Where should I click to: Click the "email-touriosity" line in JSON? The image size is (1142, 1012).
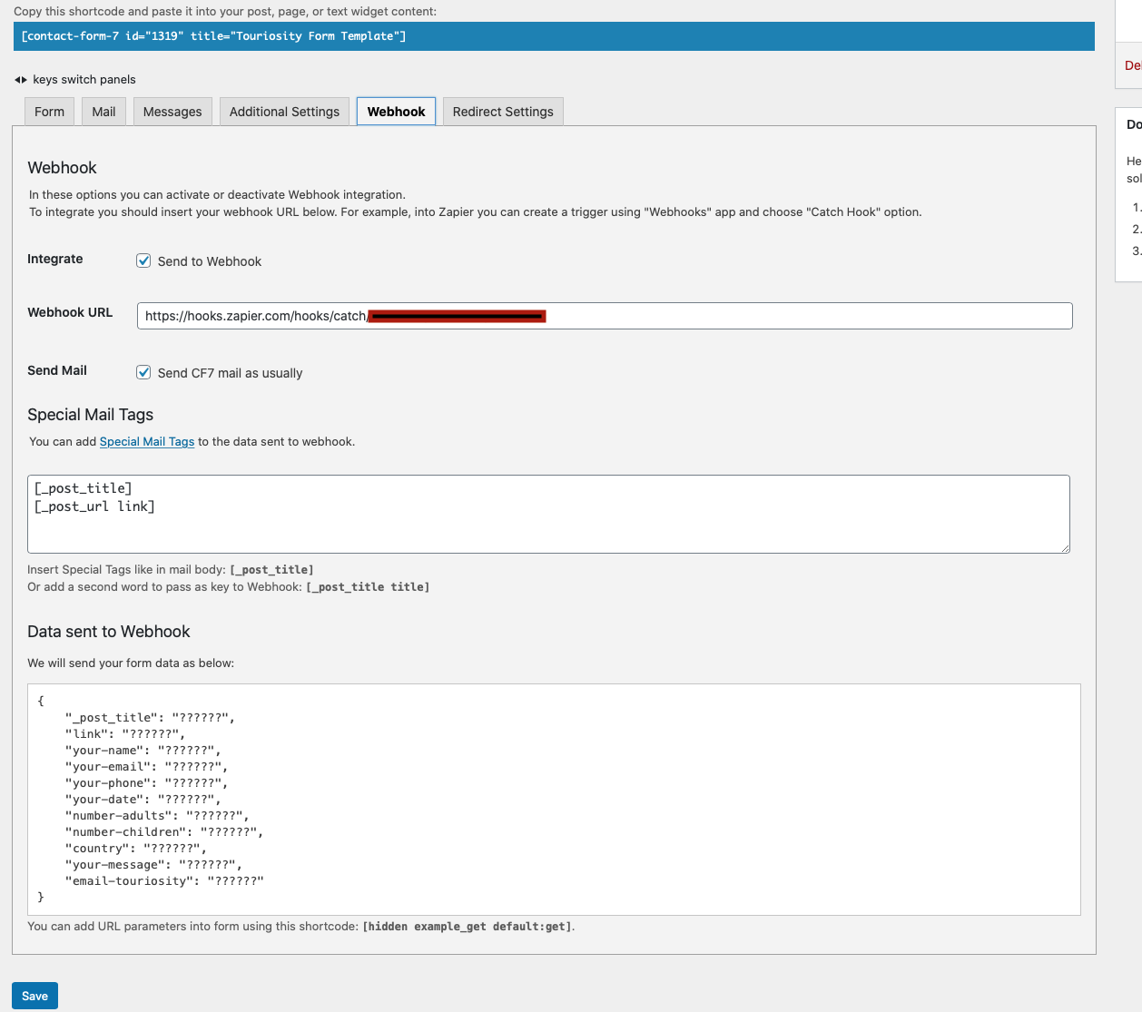(164, 881)
